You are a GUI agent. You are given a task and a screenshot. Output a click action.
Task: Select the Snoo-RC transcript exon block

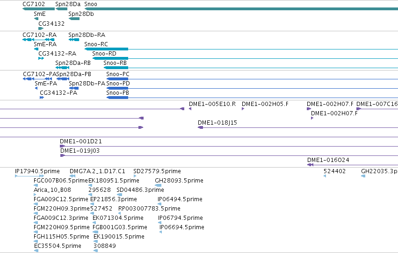[x=106, y=49]
